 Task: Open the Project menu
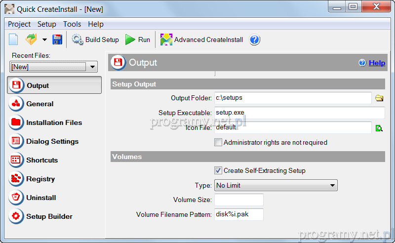coord(19,24)
